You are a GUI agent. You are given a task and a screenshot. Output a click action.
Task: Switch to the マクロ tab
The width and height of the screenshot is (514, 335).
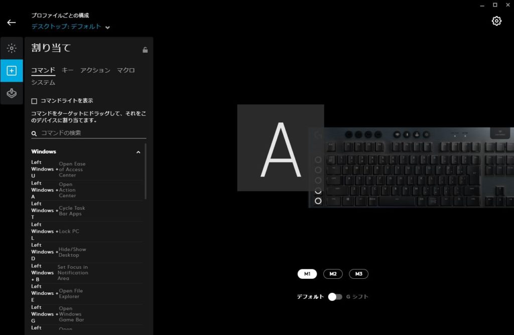click(x=126, y=70)
